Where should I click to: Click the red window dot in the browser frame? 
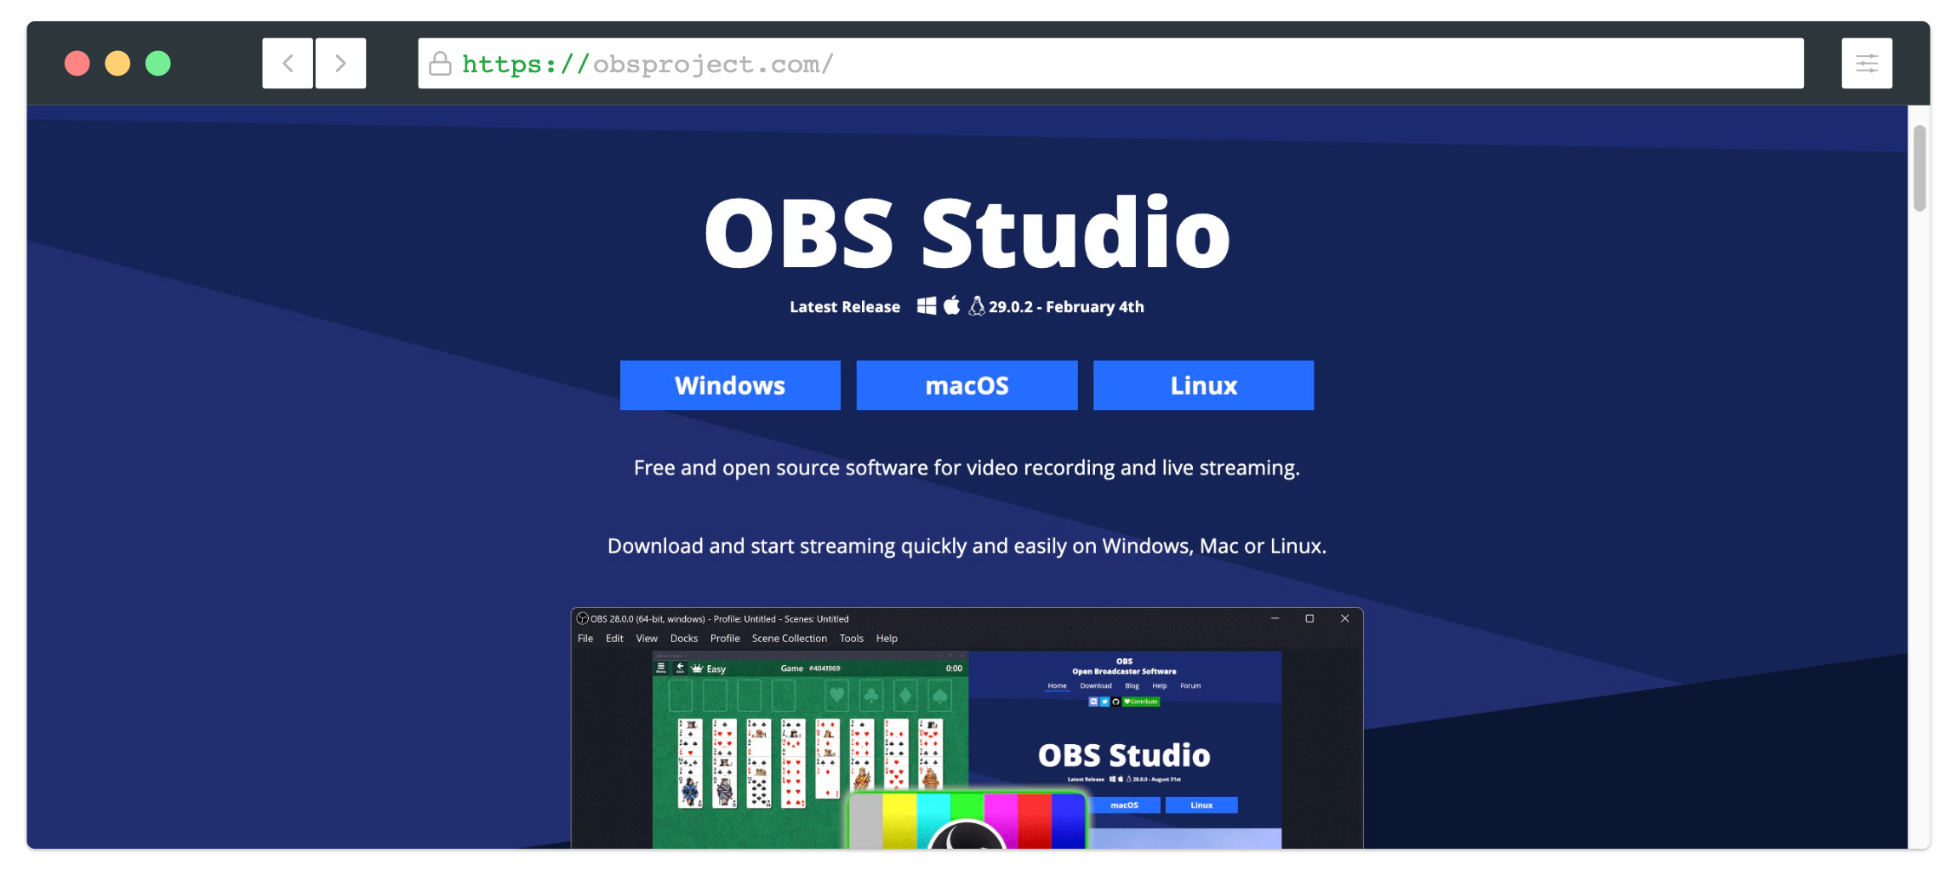77,63
